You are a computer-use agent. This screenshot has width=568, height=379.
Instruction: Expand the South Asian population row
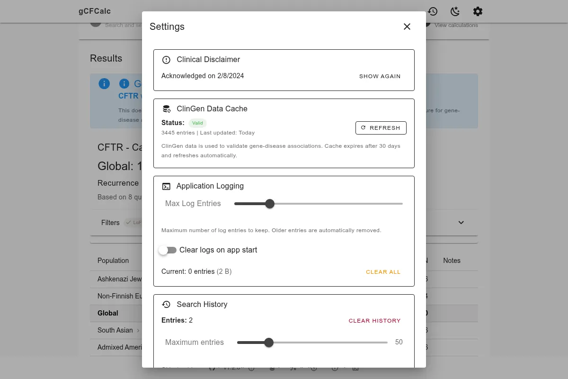[x=139, y=330]
